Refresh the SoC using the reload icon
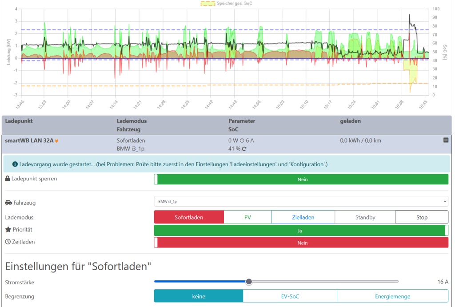 [244, 149]
